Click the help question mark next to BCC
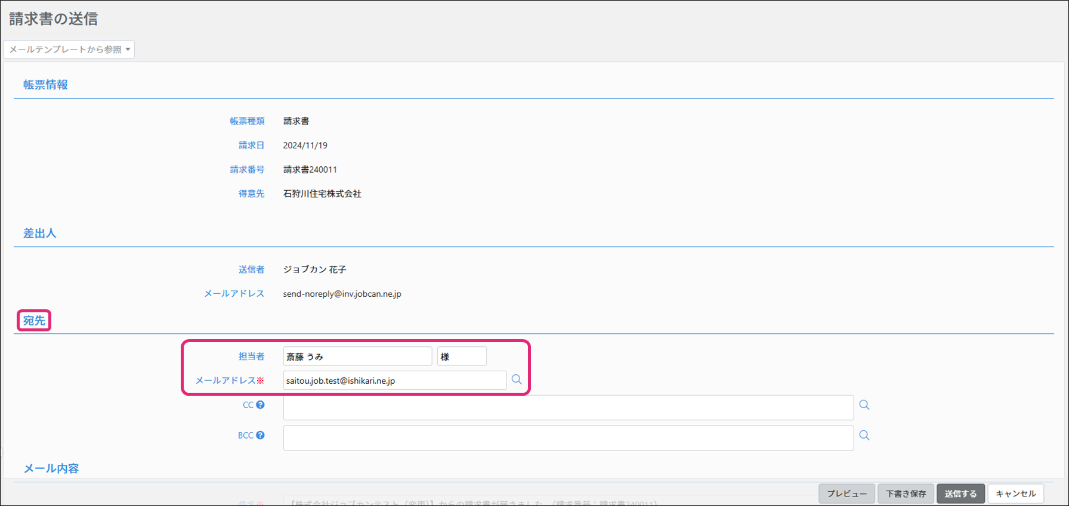Viewport: 1069px width, 506px height. [260, 435]
